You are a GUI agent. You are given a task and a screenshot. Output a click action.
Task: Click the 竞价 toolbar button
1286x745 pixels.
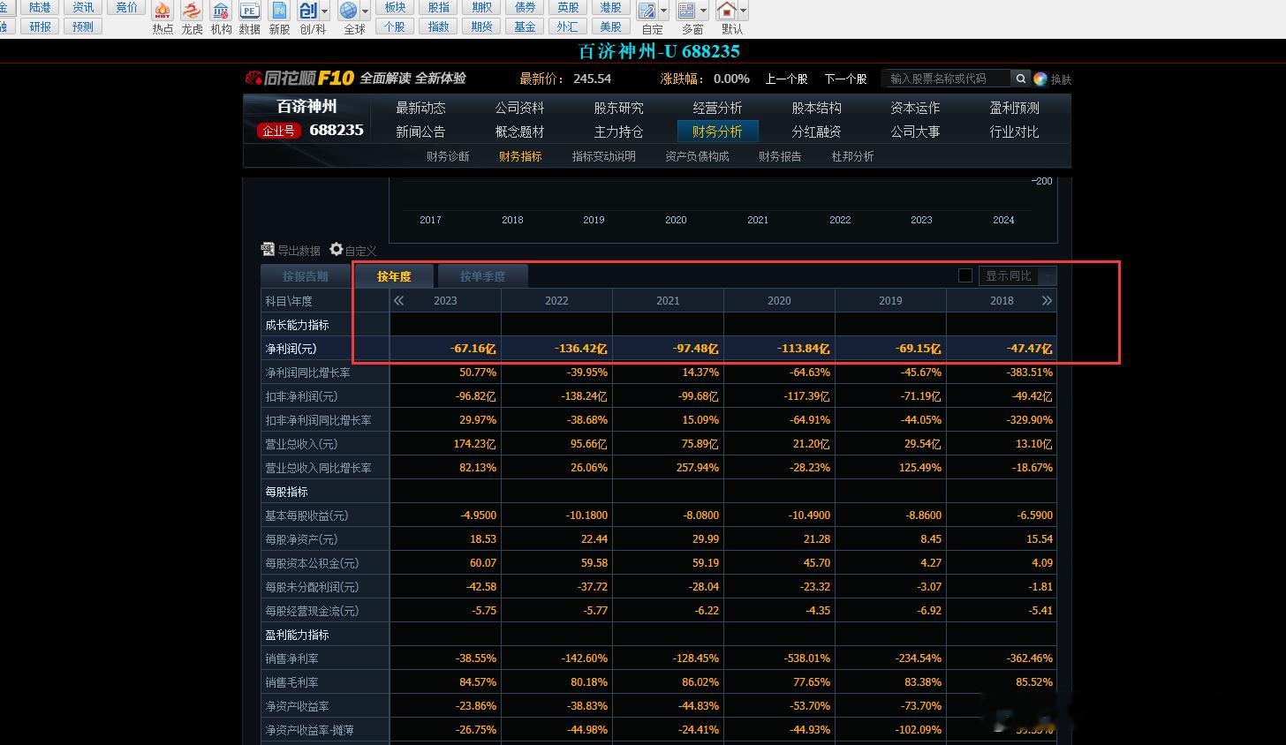point(127,7)
